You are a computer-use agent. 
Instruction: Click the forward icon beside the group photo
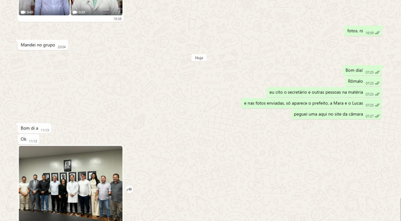(129, 190)
